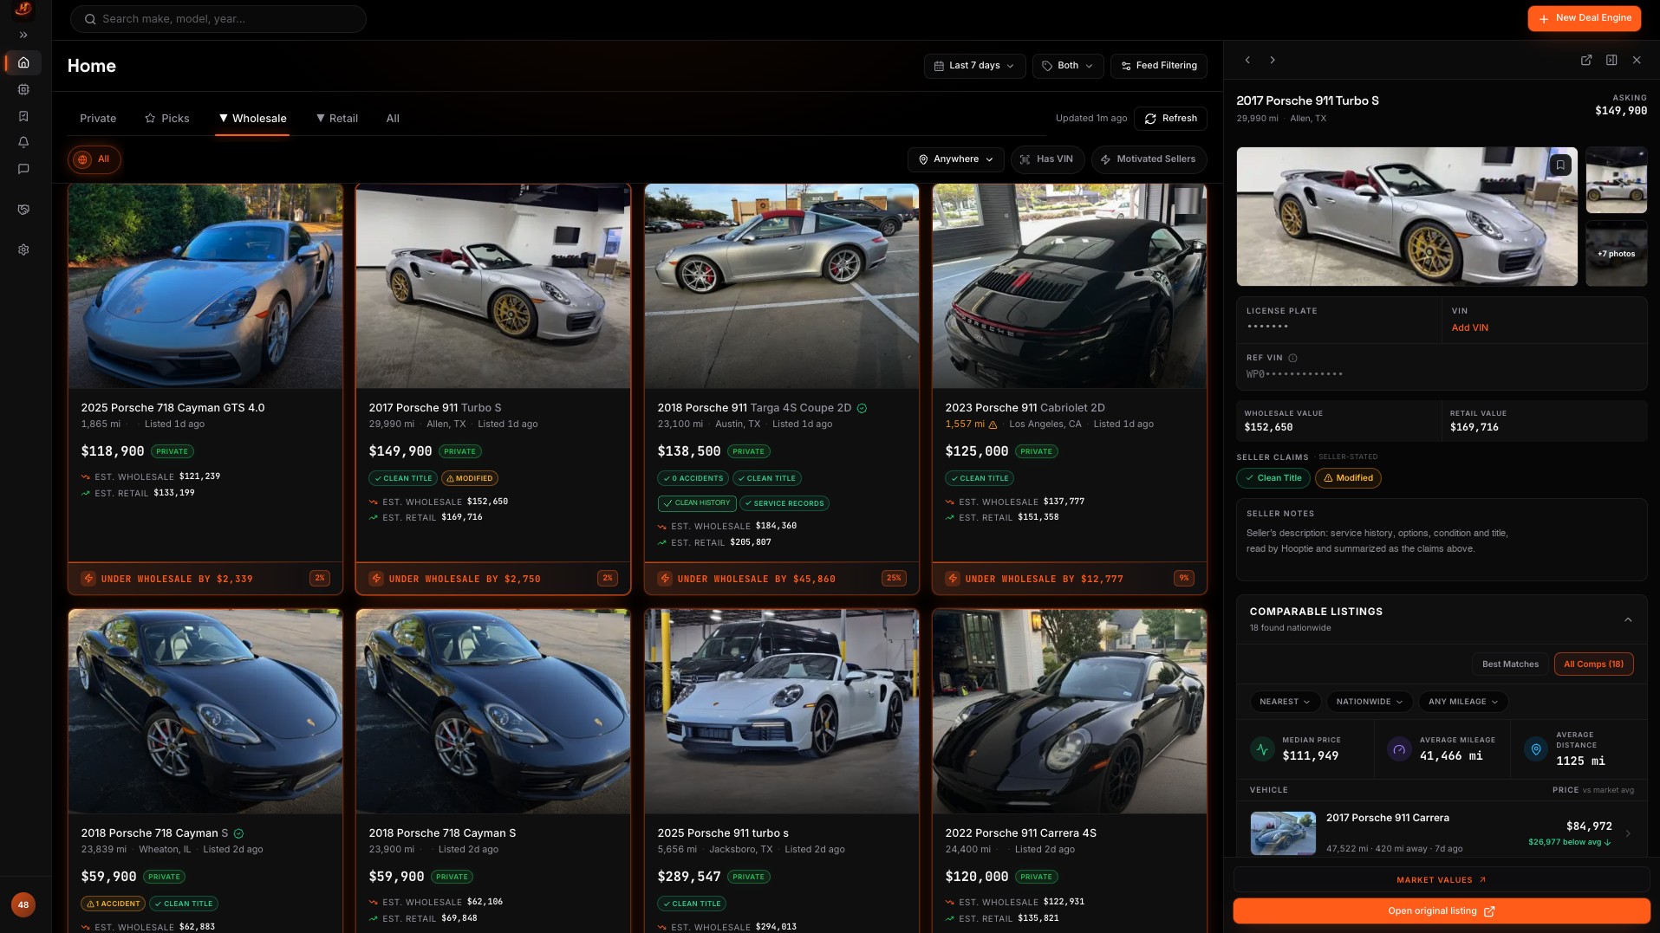Open the Home icon in the sidebar
The height and width of the screenshot is (933, 1660).
tap(23, 62)
